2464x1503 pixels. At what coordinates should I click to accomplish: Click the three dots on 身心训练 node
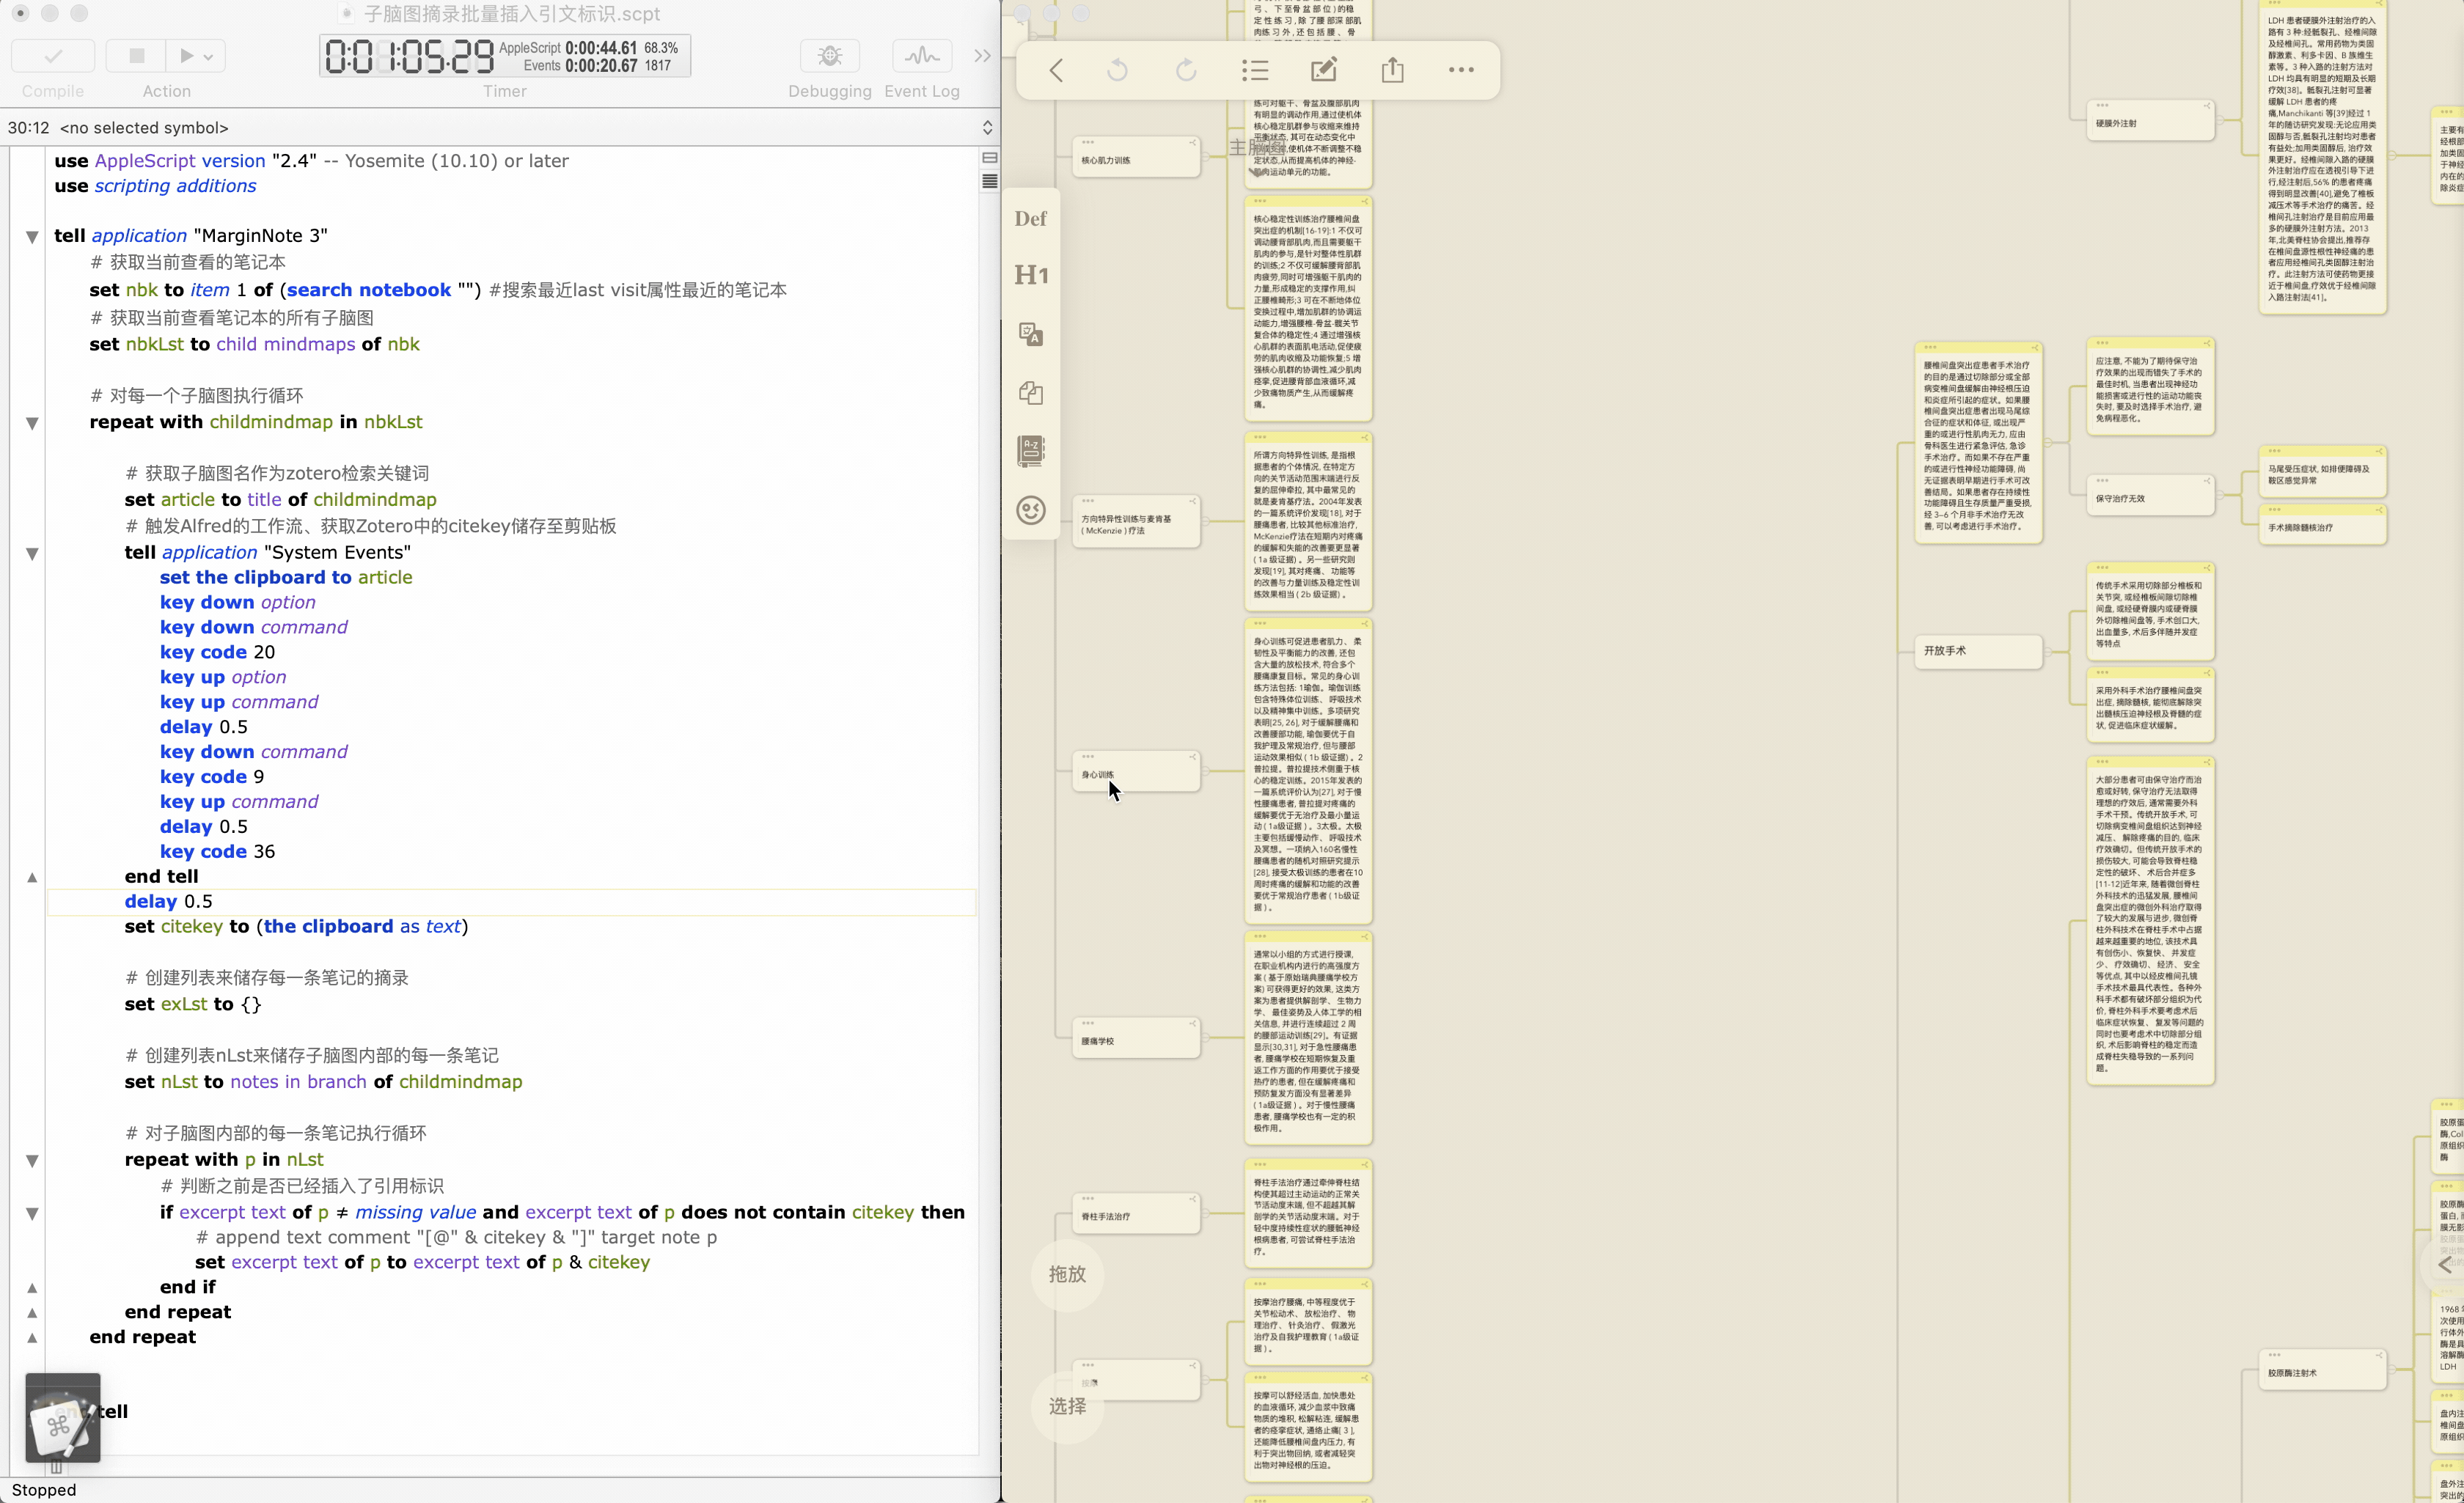coord(1088,756)
